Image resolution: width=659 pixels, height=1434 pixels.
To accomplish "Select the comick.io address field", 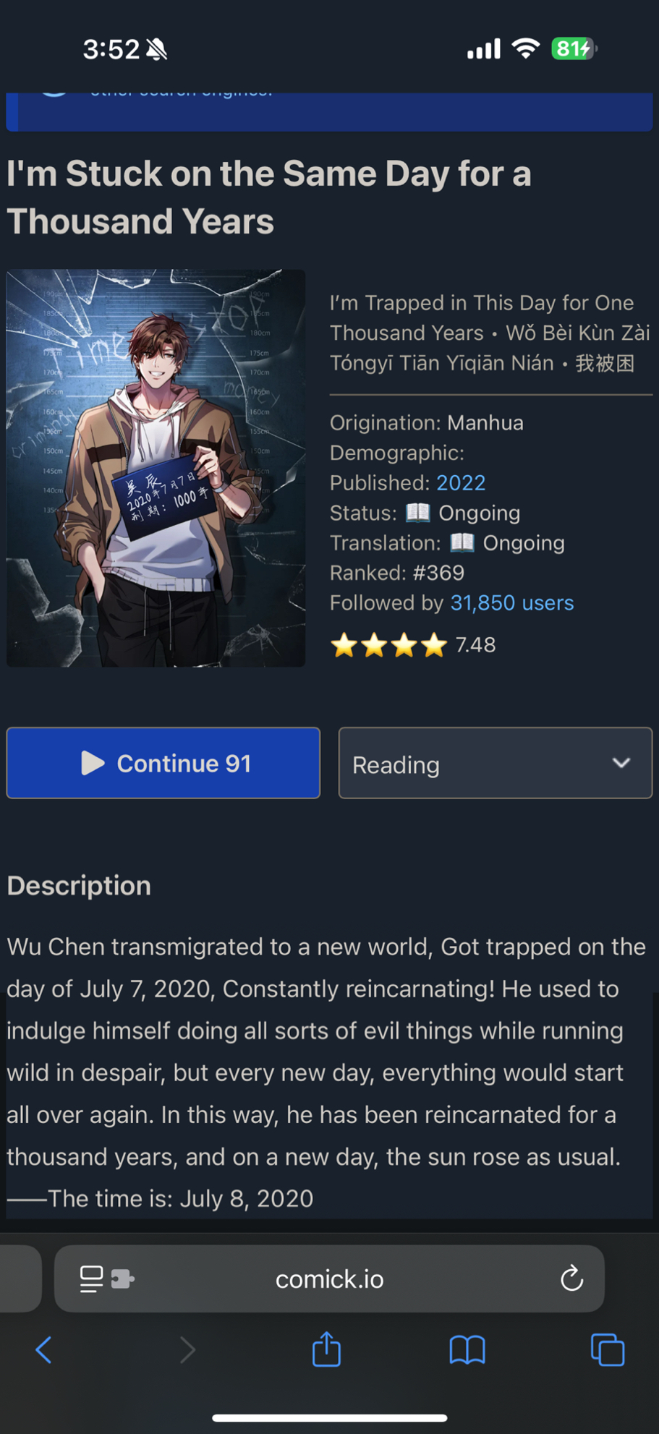I will click(329, 1279).
